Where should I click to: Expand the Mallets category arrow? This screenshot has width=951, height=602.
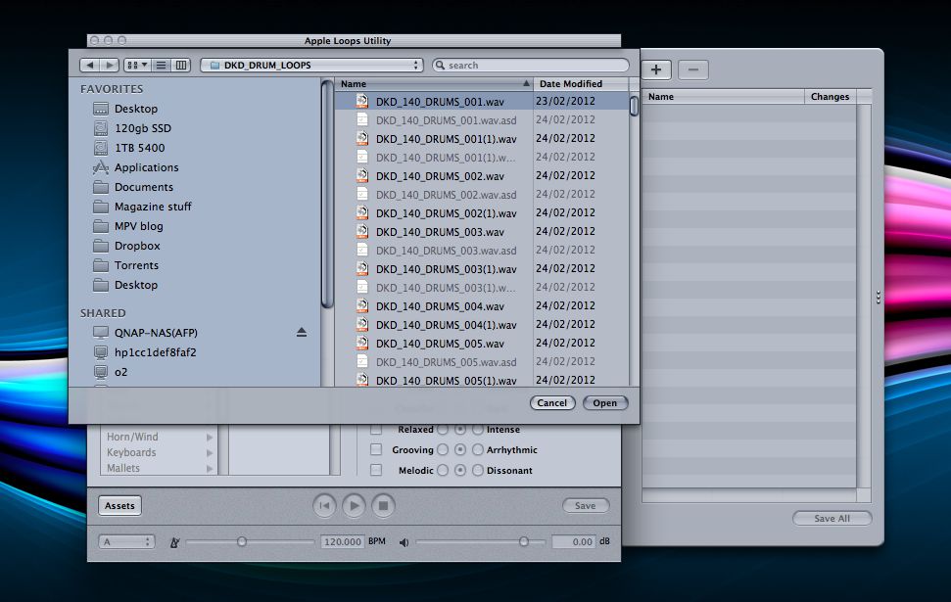pos(210,469)
